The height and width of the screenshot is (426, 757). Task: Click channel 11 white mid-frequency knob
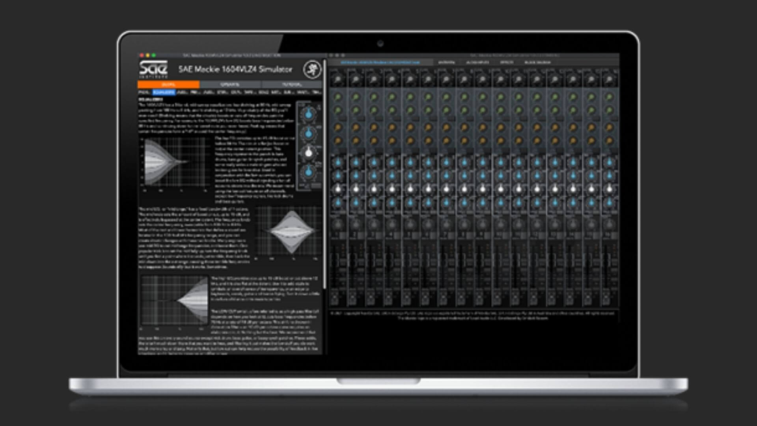pyautogui.click(x=519, y=190)
